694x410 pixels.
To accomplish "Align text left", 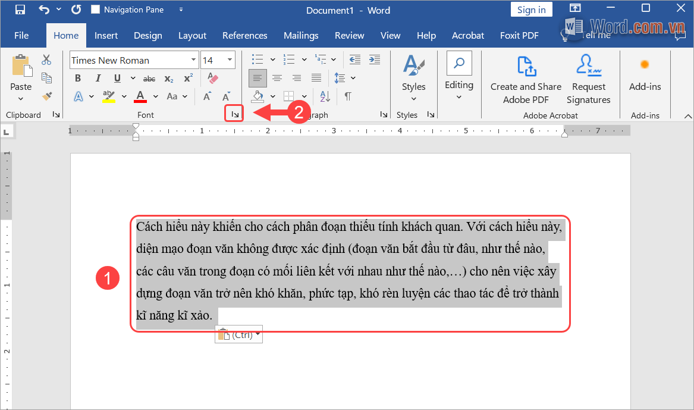I will coord(257,79).
